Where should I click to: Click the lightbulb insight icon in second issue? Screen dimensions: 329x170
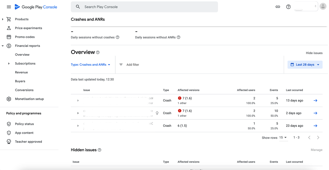point(157,113)
